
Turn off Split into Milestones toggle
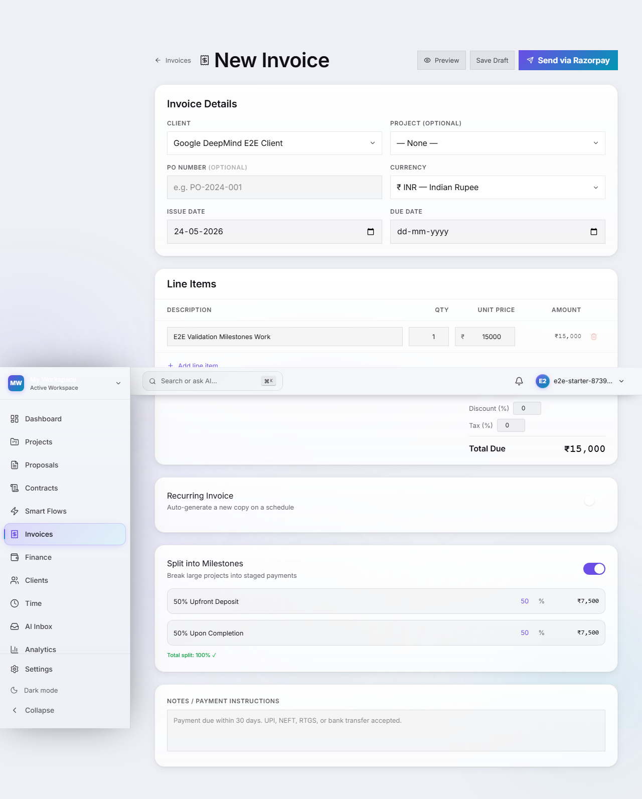(x=594, y=569)
